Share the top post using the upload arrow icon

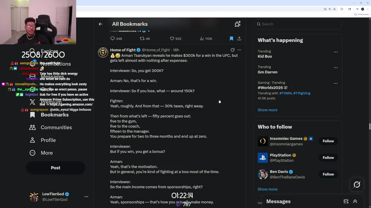coord(239,38)
